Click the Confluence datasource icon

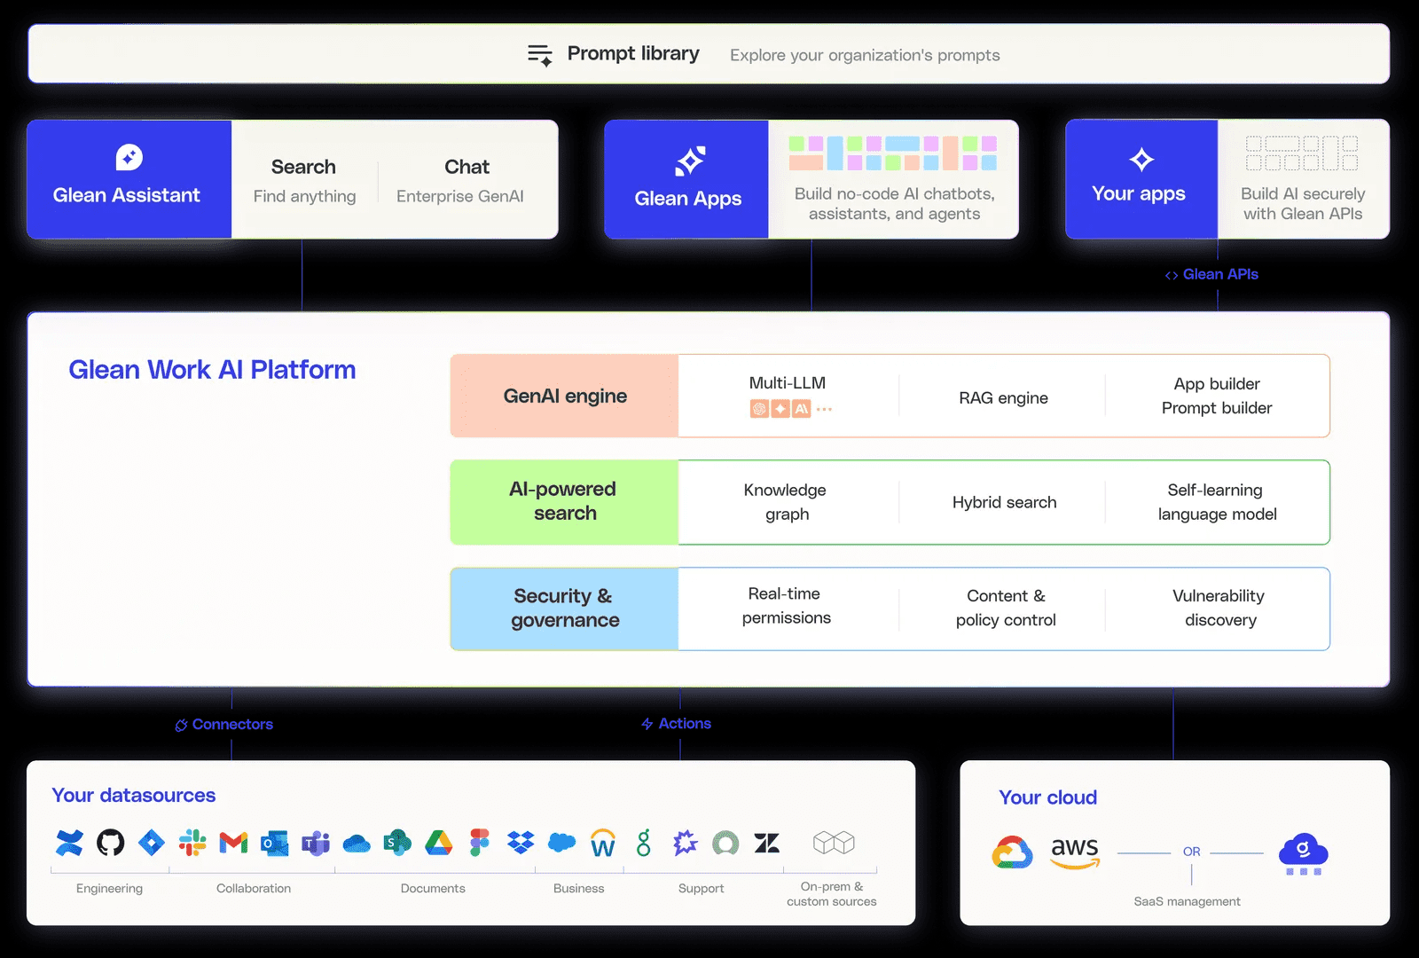pyautogui.click(x=69, y=843)
